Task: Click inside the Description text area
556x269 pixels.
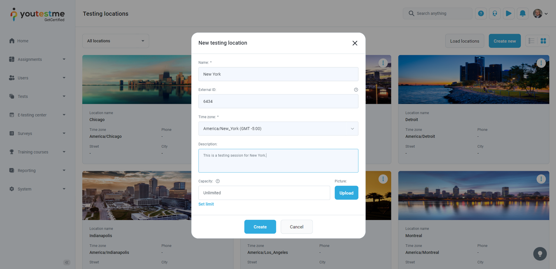Action: tap(278, 161)
